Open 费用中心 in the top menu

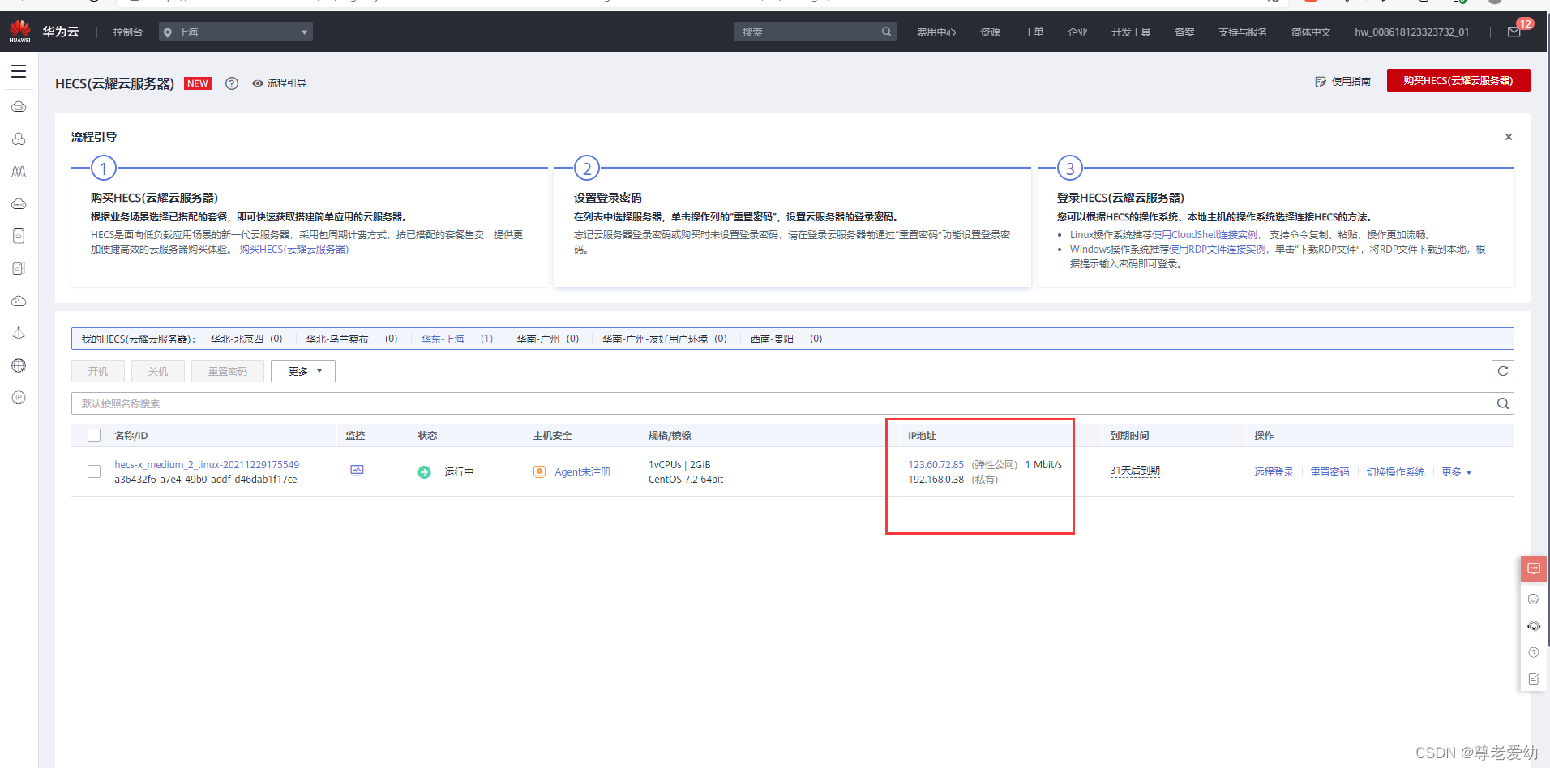coord(936,32)
